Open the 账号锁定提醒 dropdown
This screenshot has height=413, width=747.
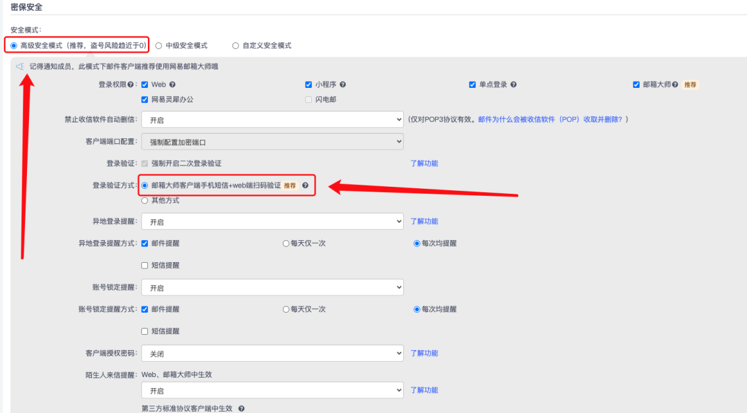pyautogui.click(x=273, y=287)
